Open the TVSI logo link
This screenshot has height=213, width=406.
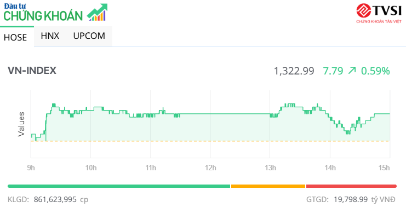point(379,14)
